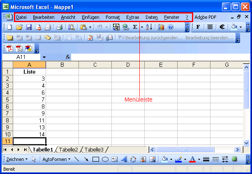
Task: Insert ClipArt from drawing toolbar
Action: [143, 159]
